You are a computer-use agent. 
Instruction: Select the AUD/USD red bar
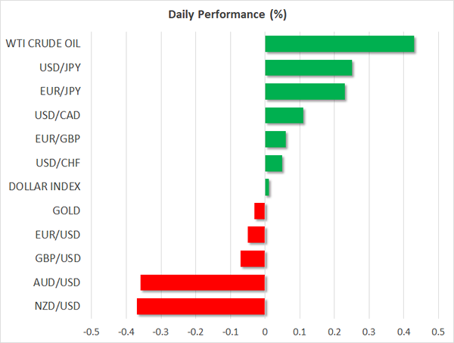(x=203, y=282)
